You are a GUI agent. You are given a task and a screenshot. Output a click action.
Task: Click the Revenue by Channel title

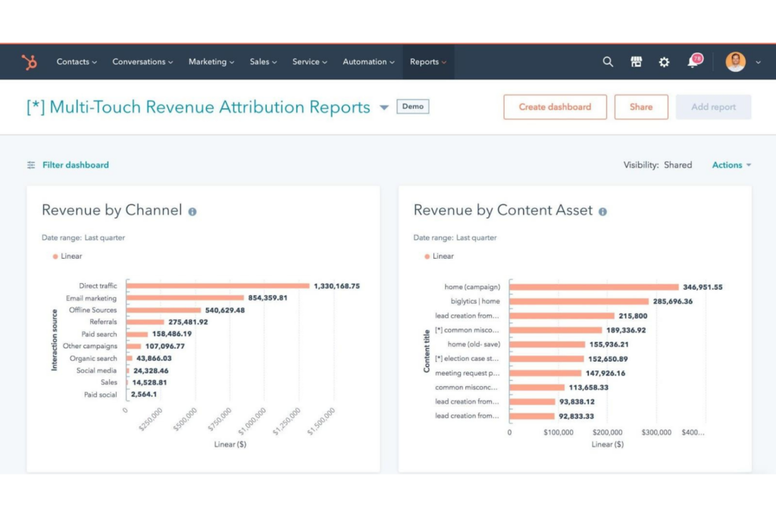pyautogui.click(x=112, y=210)
